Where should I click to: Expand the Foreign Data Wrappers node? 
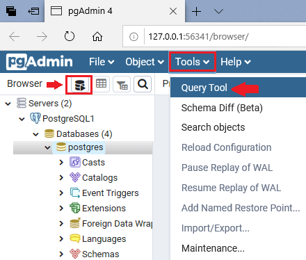[x=61, y=223]
